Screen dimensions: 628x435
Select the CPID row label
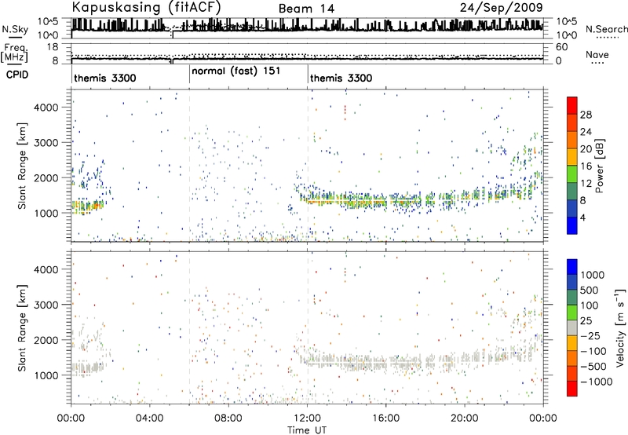[17, 75]
